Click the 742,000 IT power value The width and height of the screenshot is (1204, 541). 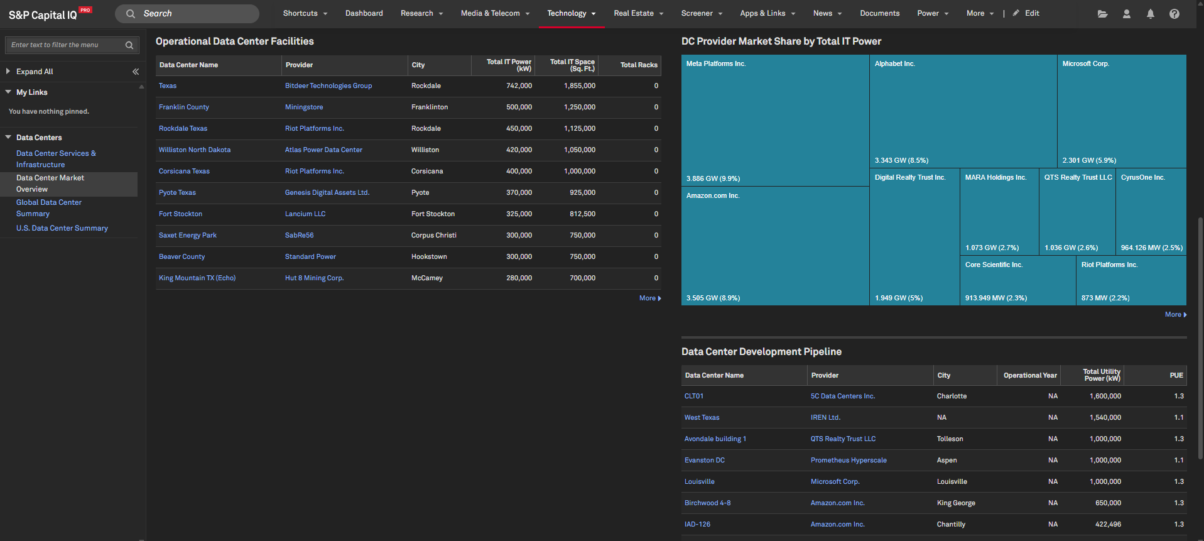point(519,86)
